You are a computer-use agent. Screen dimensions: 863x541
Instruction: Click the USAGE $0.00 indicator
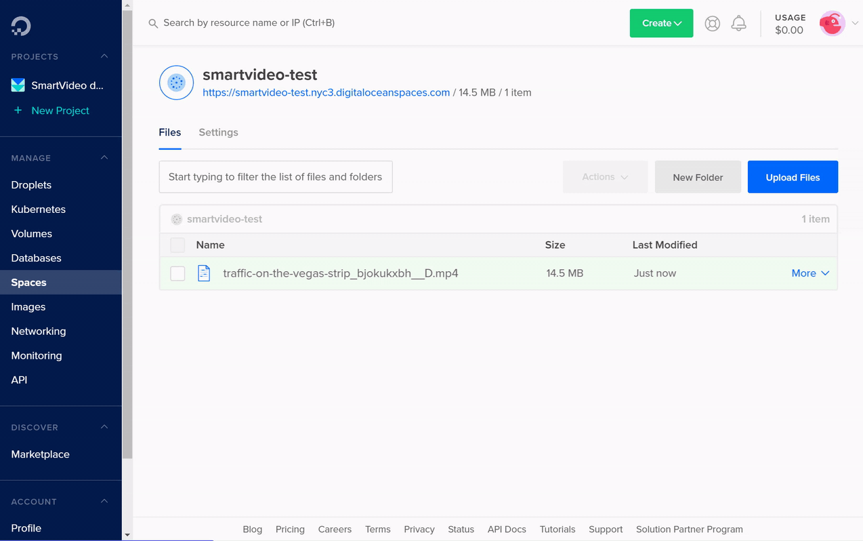[x=790, y=24]
